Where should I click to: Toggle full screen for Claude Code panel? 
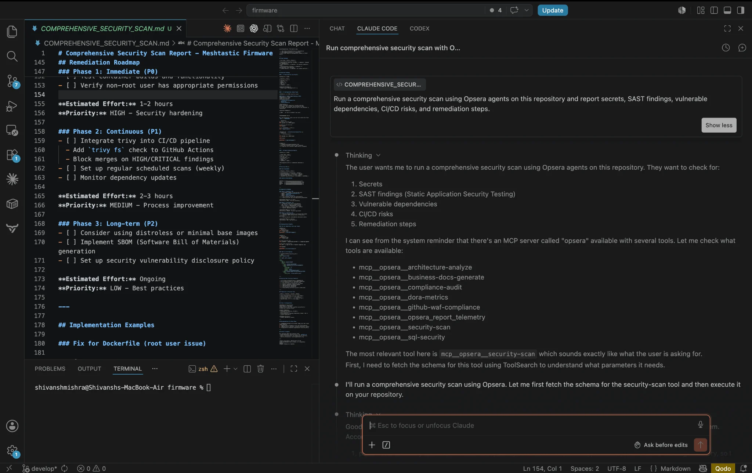click(727, 28)
